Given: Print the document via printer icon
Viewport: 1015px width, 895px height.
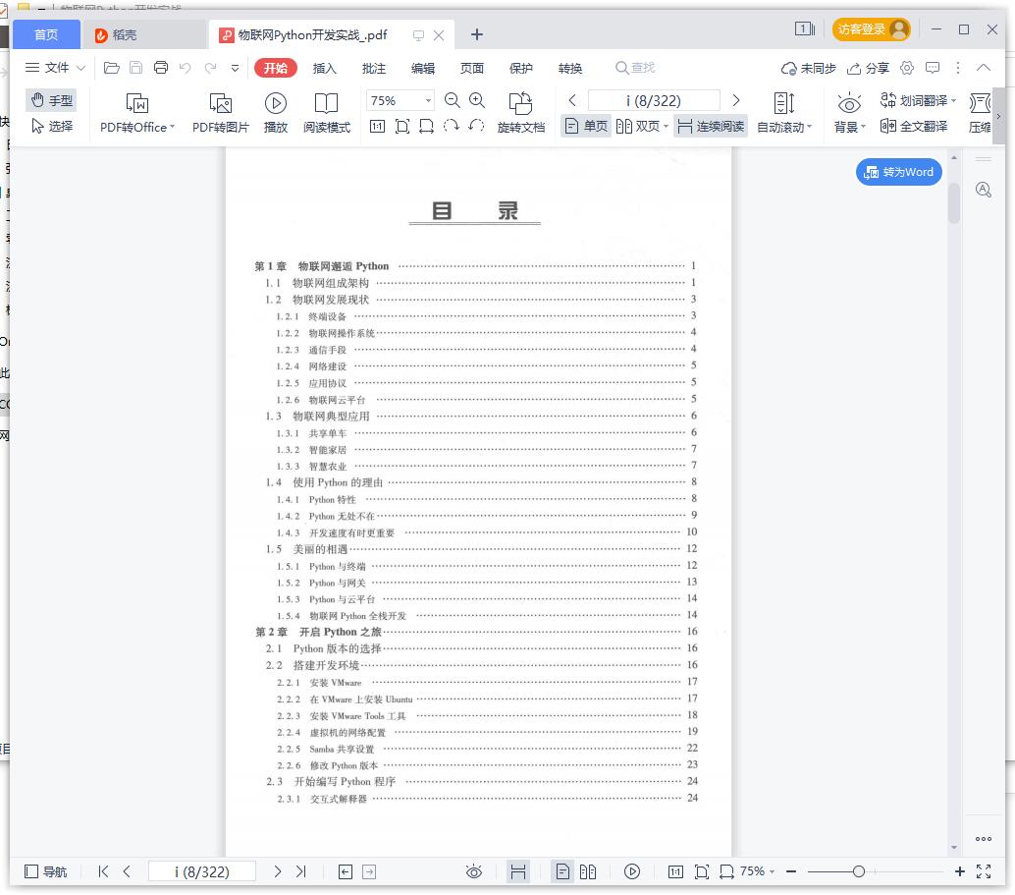Looking at the screenshot, I should tap(161, 68).
